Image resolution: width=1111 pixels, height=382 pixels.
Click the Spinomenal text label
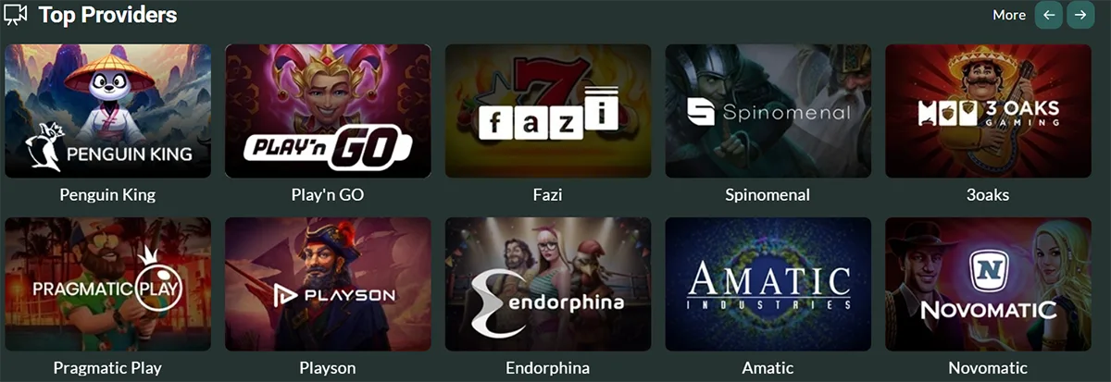click(x=768, y=195)
